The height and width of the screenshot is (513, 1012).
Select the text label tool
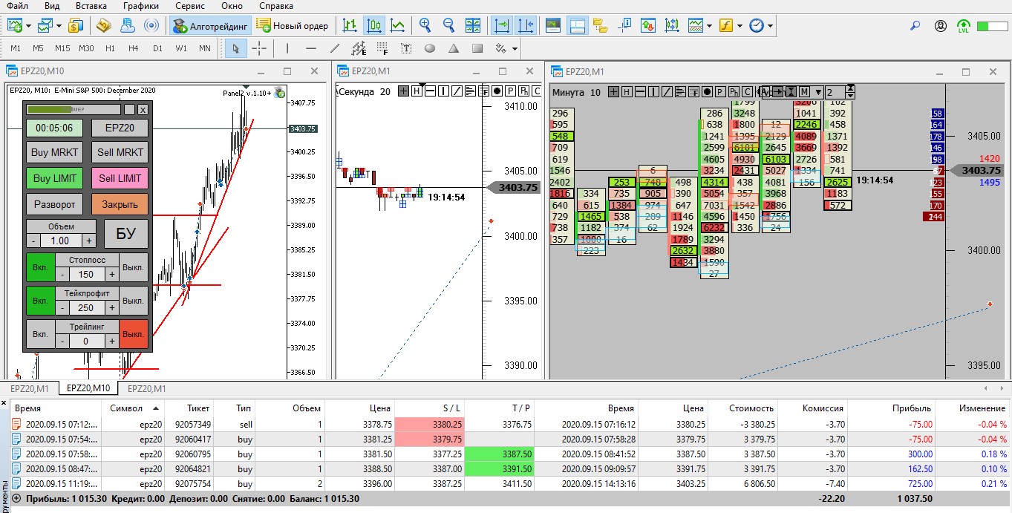(406, 48)
